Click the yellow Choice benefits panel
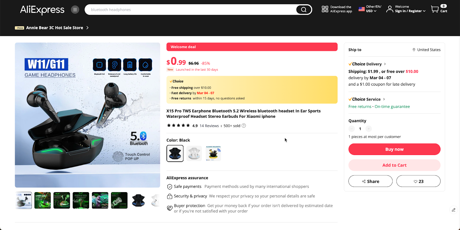460x230 pixels. pyautogui.click(x=252, y=90)
